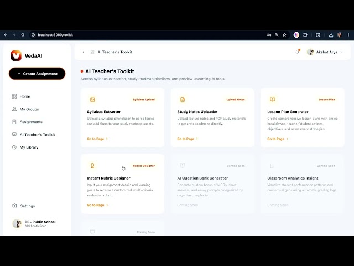Viewport: 354px width, 266px height.
Task: Open the browser downloads icon
Action: point(331,35)
